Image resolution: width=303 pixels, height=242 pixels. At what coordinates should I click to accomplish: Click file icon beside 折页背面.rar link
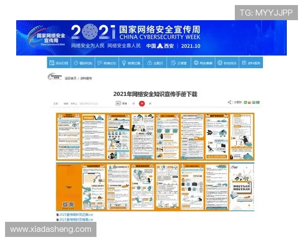click(58, 220)
